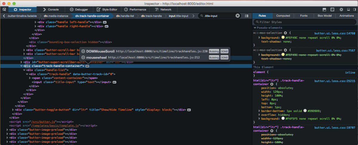Expand the content-container span node

point(30,78)
